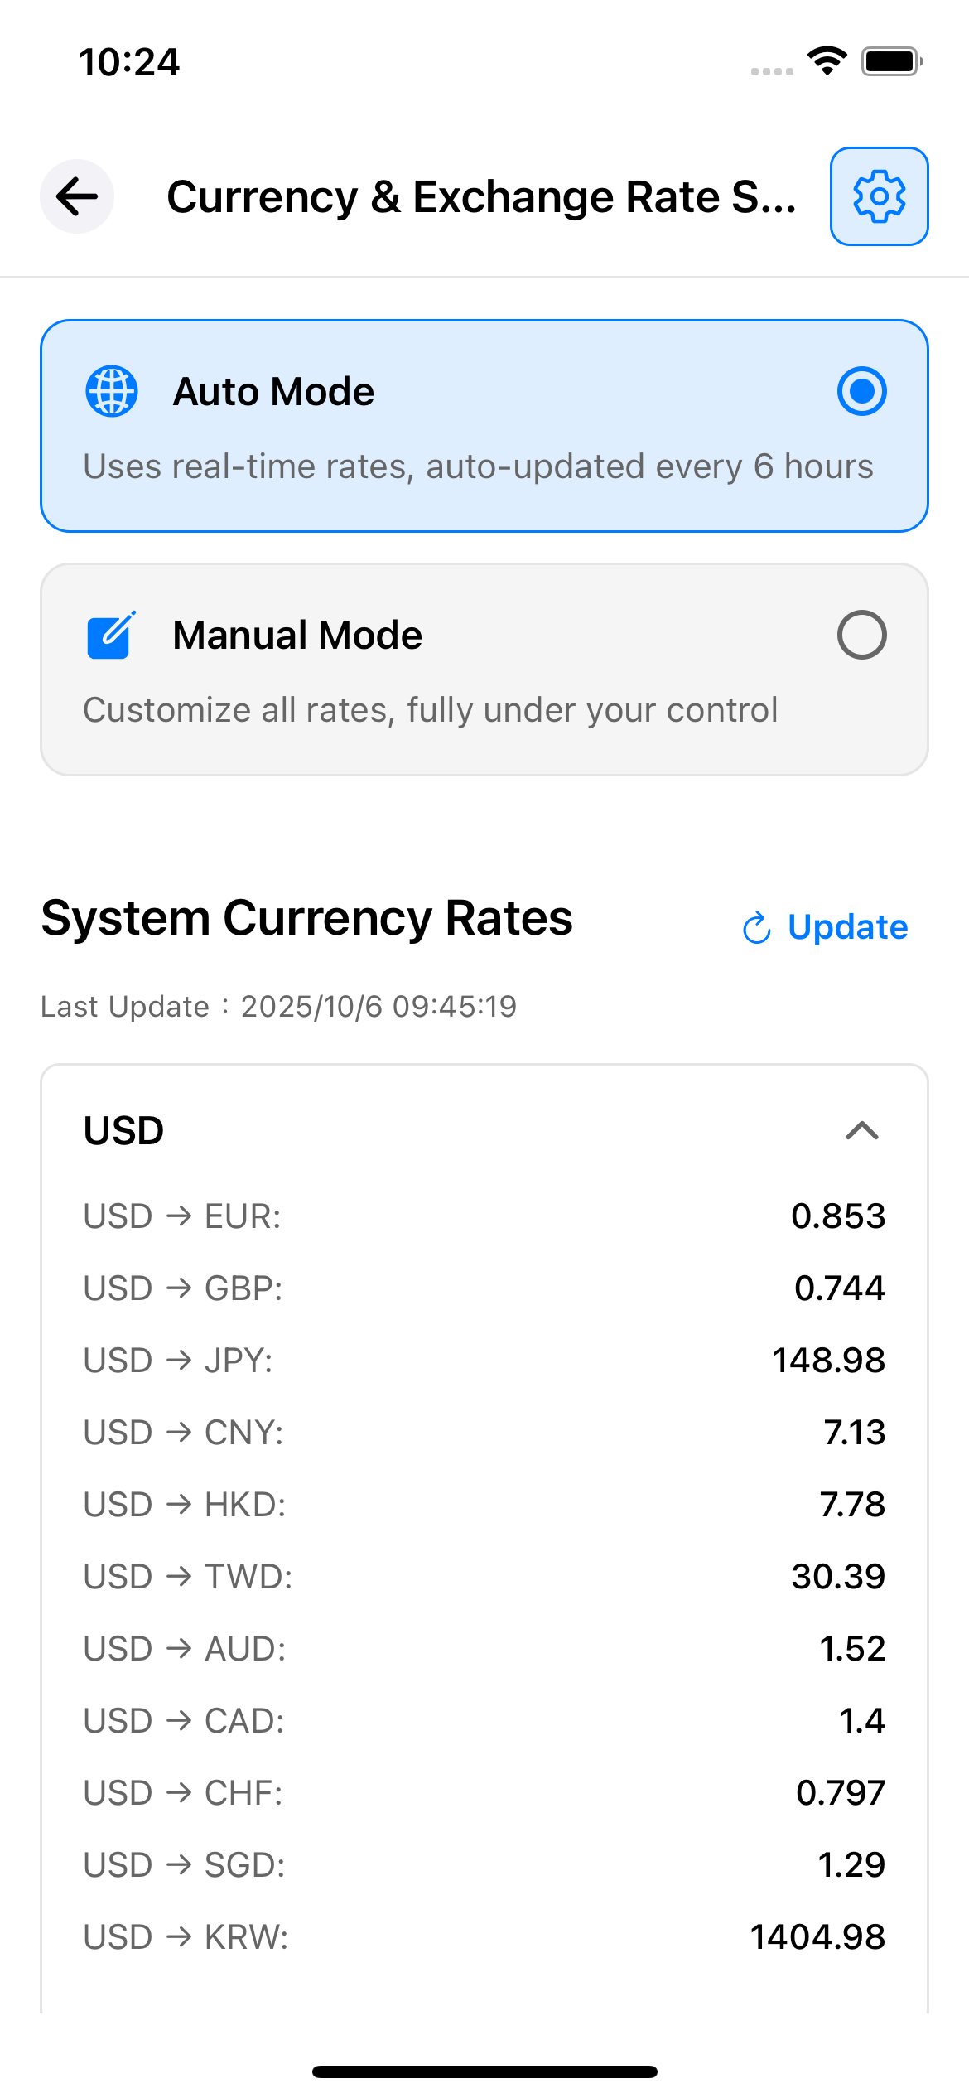Select the Auto Mode radio button

tap(861, 391)
